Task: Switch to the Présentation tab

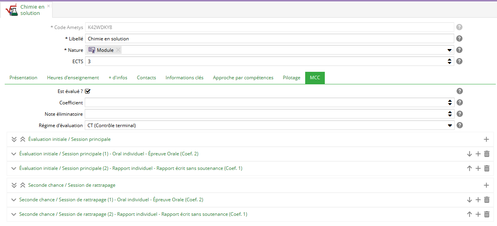Action: (x=24, y=78)
